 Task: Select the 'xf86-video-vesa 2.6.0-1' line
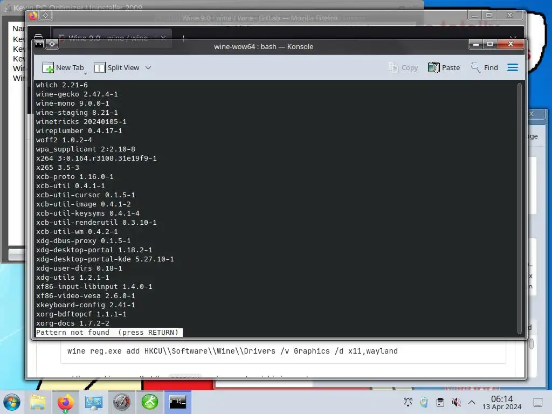tap(86, 296)
